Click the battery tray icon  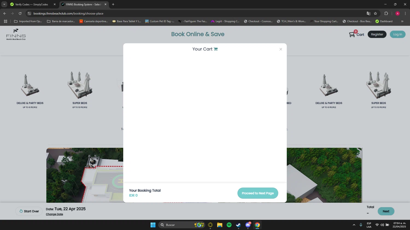click(387, 225)
